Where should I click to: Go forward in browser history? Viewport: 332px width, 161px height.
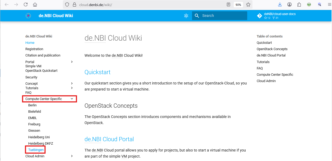point(16,5)
